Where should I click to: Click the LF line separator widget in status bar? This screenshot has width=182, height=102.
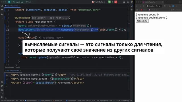(x=114, y=101)
